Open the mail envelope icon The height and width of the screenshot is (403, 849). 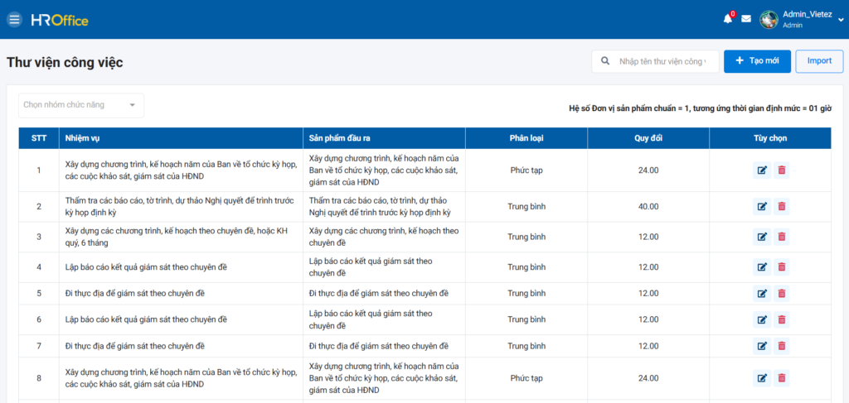coord(746,19)
